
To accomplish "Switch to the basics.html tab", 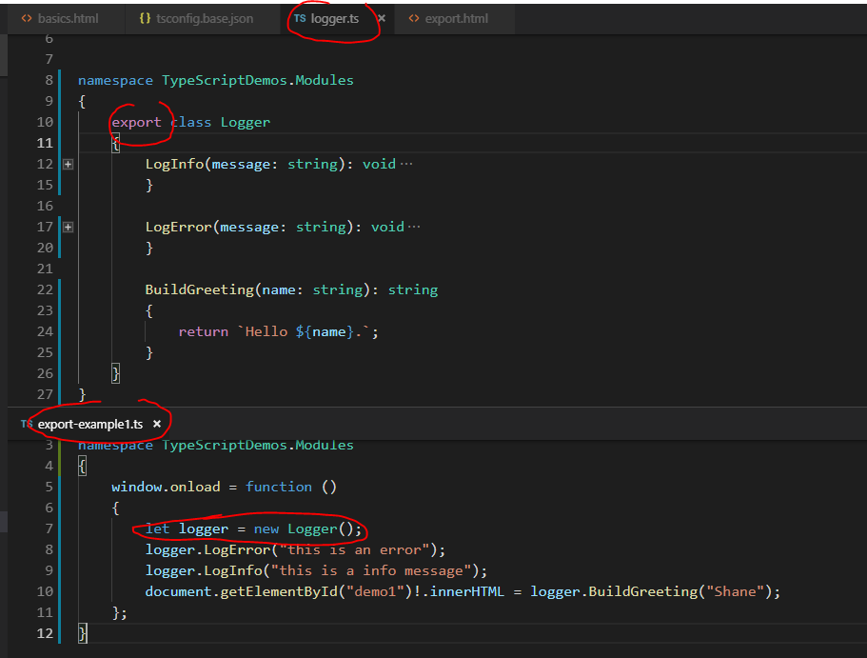I will coord(67,19).
